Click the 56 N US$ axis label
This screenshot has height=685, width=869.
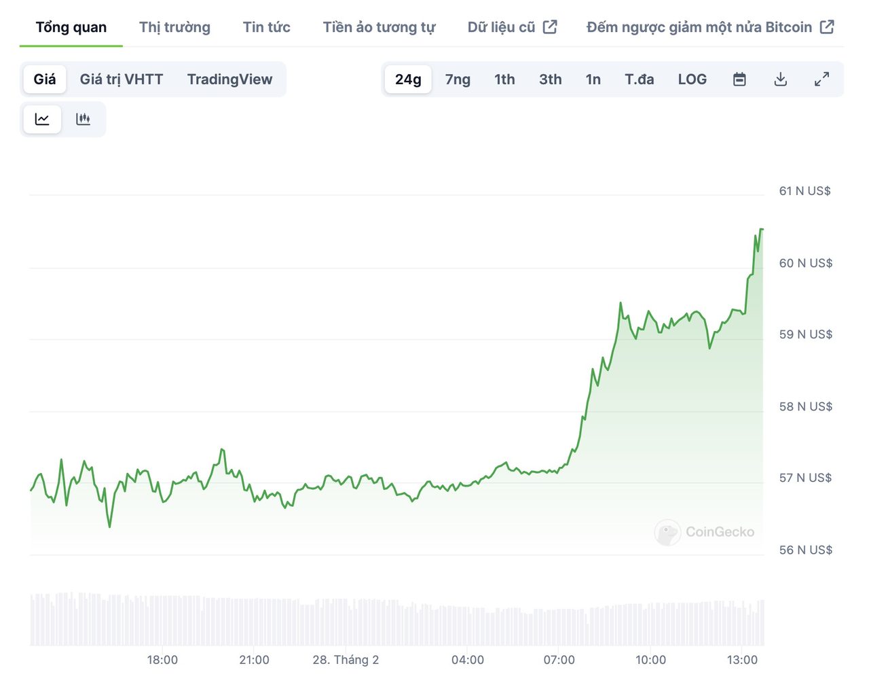click(806, 550)
